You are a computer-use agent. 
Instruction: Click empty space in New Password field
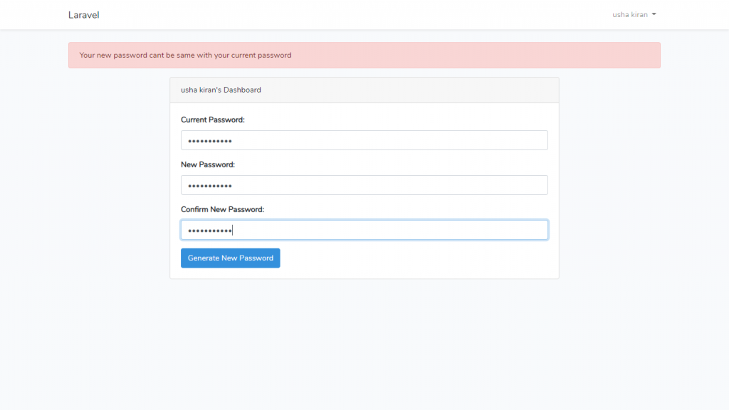[x=427, y=185]
